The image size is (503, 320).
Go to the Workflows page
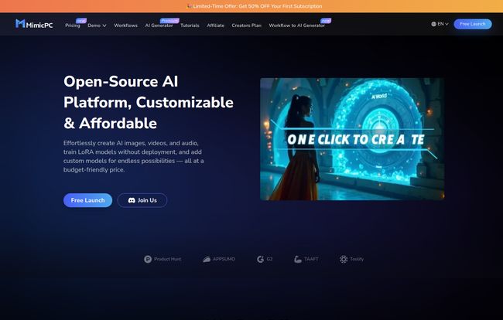click(125, 26)
